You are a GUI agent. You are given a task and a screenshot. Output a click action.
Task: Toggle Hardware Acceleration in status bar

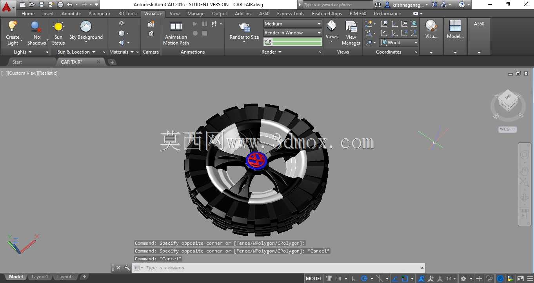click(x=500, y=279)
